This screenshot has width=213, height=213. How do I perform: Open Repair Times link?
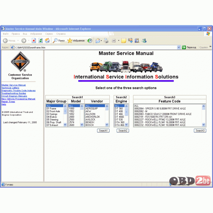click(8, 101)
